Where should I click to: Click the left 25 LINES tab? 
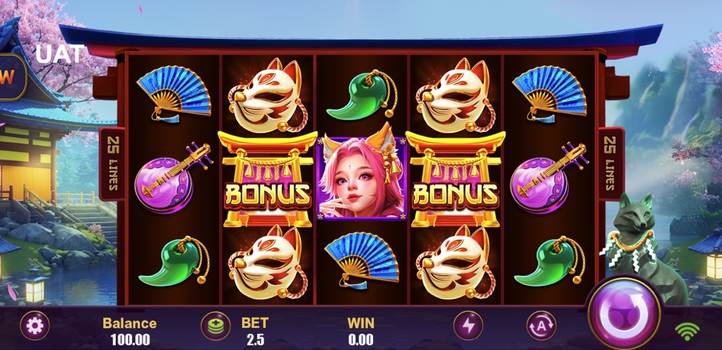click(x=113, y=163)
